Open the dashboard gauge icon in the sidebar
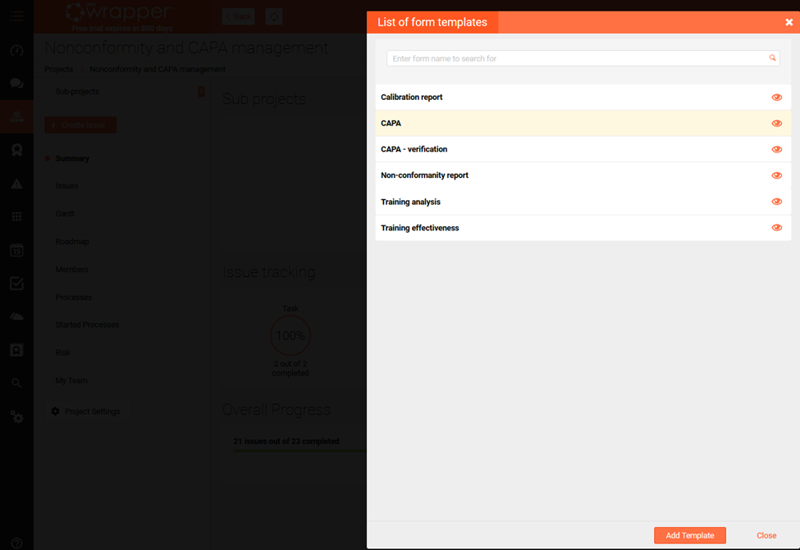Image resolution: width=800 pixels, height=550 pixels. [16, 50]
